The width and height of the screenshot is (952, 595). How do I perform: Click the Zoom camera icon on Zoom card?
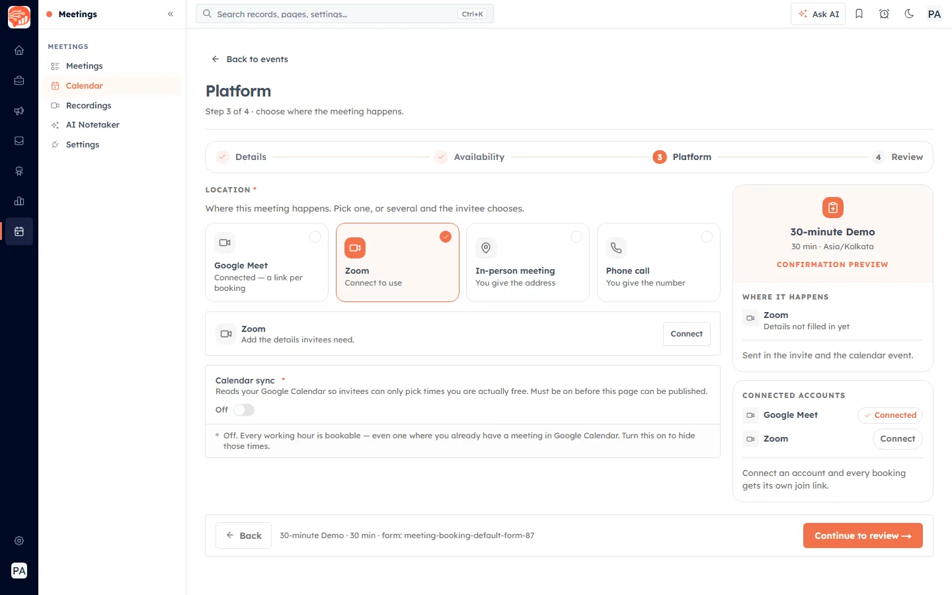(355, 248)
